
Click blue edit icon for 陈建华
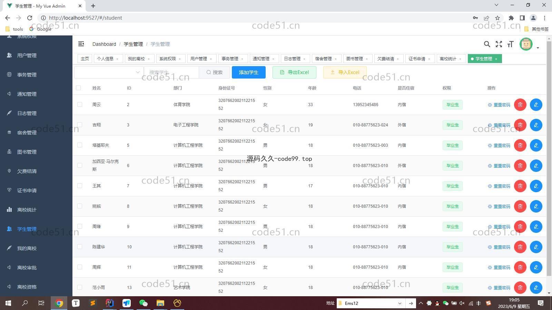coord(536,247)
